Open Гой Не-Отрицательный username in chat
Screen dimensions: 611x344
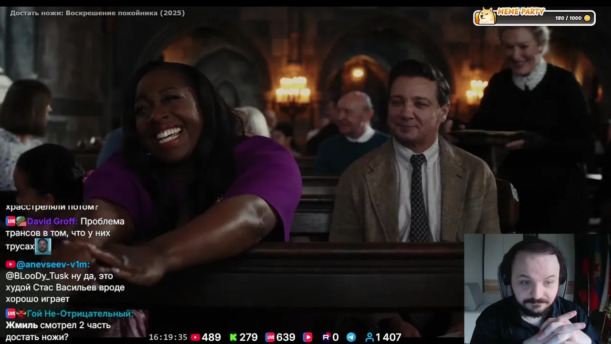click(80, 313)
